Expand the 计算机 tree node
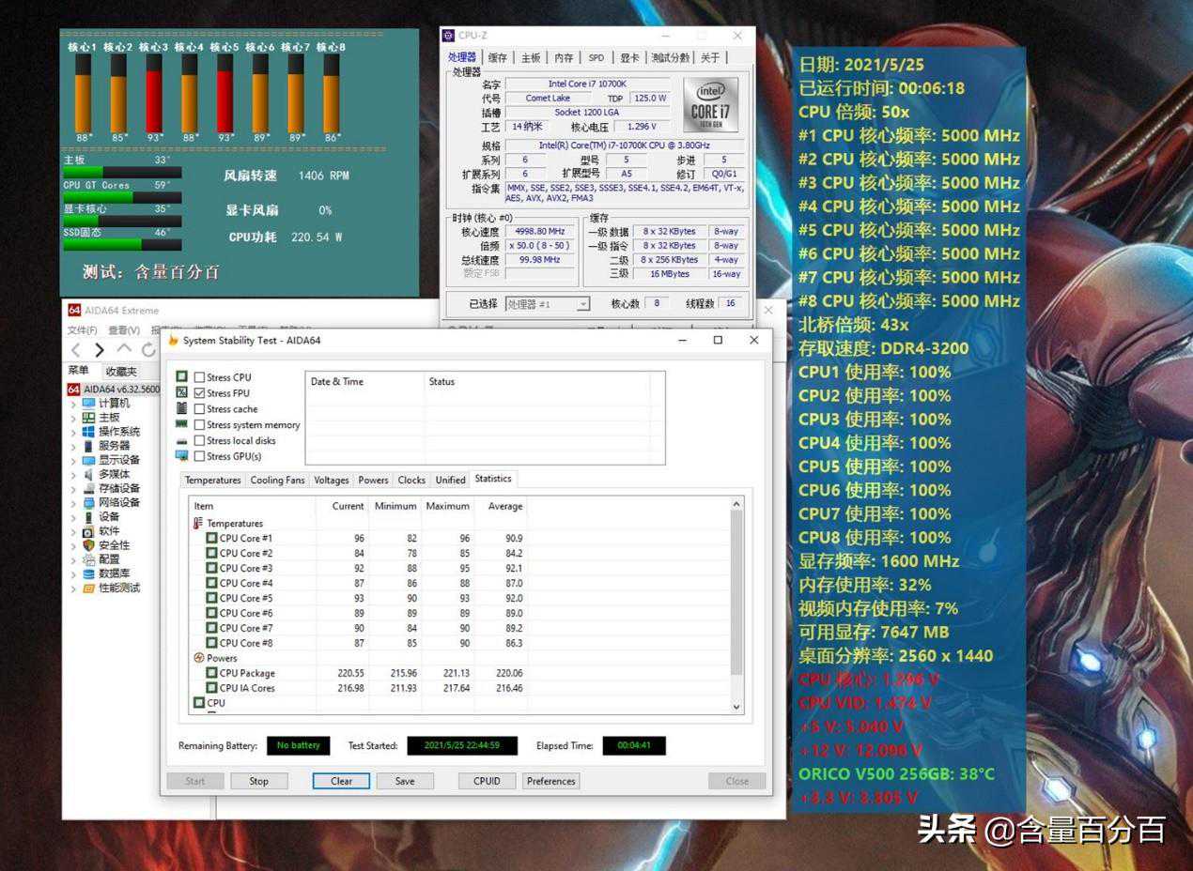 (x=74, y=404)
